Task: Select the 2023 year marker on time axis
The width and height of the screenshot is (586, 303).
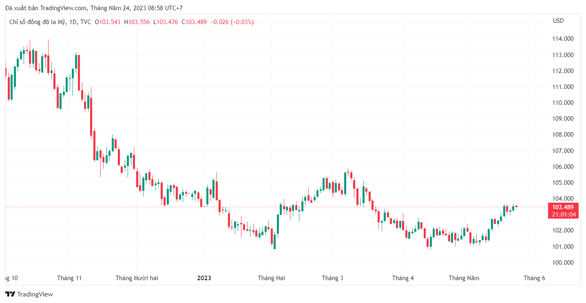Action: pyautogui.click(x=204, y=278)
